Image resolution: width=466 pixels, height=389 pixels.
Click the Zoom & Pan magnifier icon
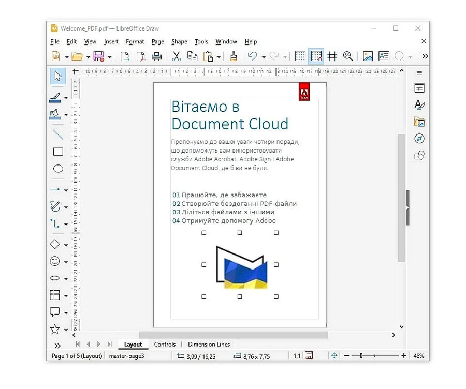coord(348,56)
